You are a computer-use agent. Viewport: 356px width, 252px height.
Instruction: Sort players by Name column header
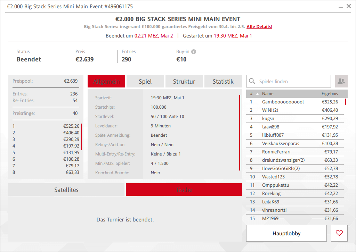[268, 94]
